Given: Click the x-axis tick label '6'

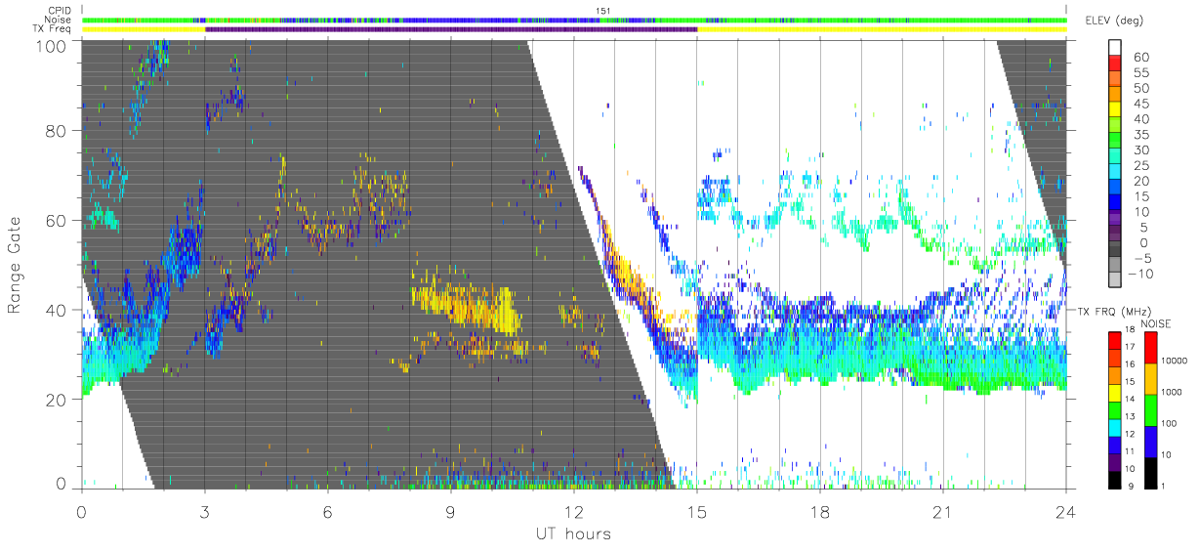Looking at the screenshot, I should point(327,512).
